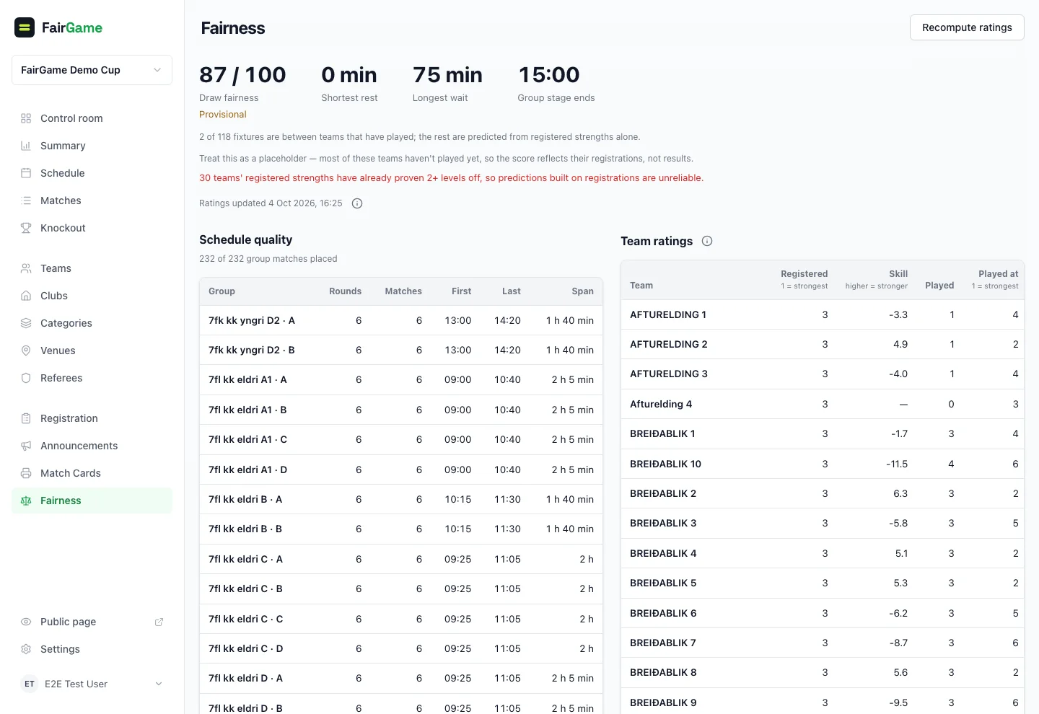The width and height of the screenshot is (1039, 714).
Task: Open the Matches section
Action: point(92,200)
